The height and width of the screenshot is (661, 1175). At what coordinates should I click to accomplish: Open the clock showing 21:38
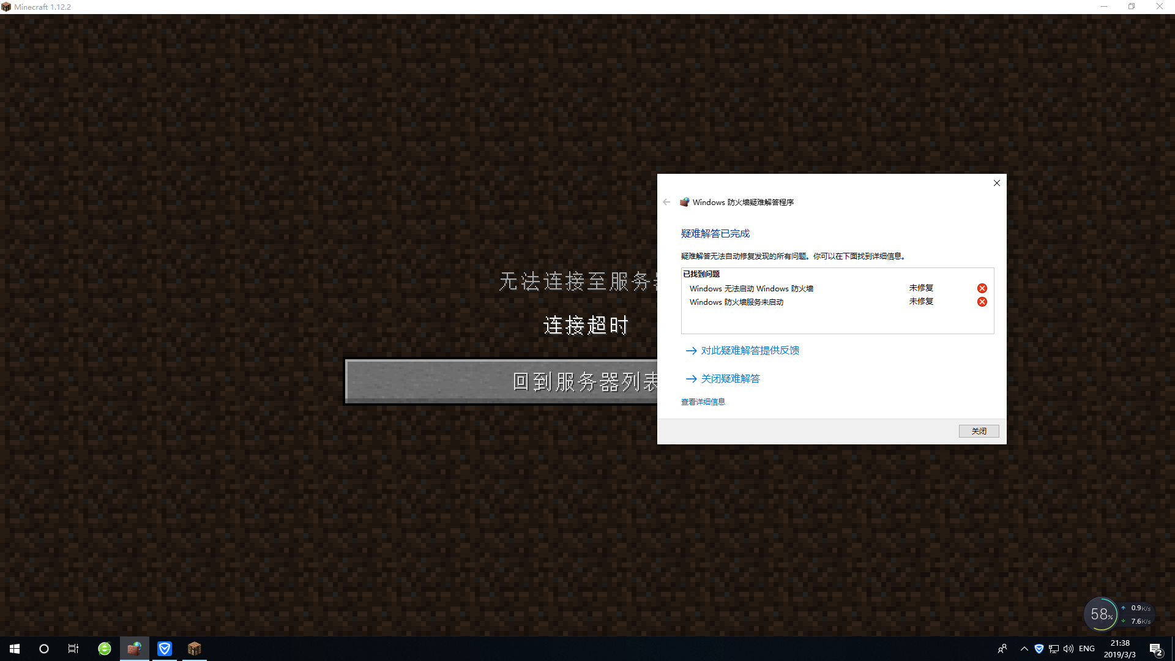click(1120, 649)
